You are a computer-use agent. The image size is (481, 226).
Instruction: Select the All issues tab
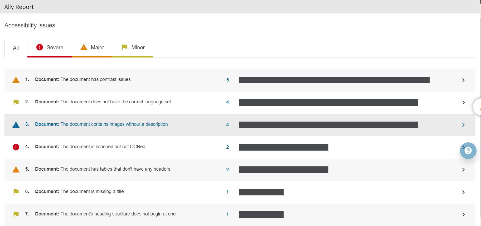pos(16,48)
